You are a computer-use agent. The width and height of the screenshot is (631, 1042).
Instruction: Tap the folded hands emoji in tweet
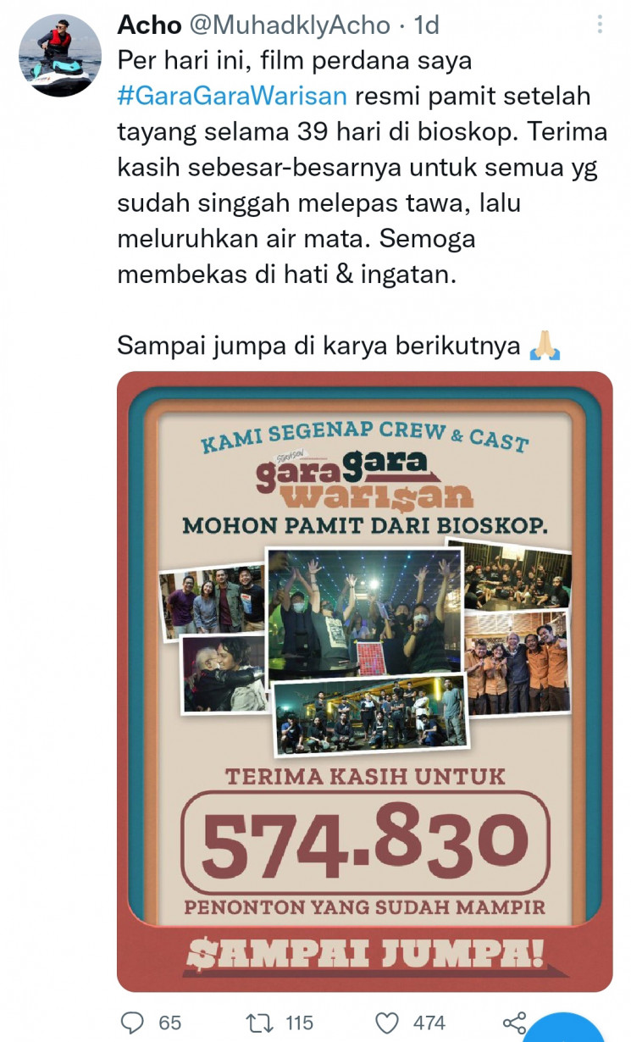(x=544, y=346)
